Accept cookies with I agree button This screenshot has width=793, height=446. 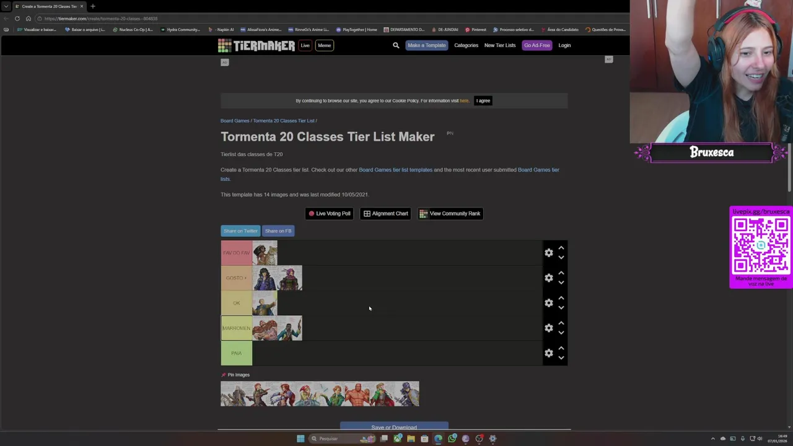pos(483,100)
